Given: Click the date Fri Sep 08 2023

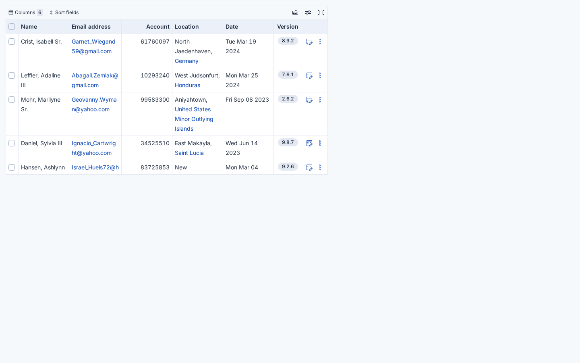Looking at the screenshot, I should (247, 100).
